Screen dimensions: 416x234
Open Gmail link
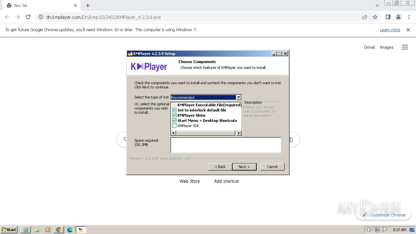(370, 47)
